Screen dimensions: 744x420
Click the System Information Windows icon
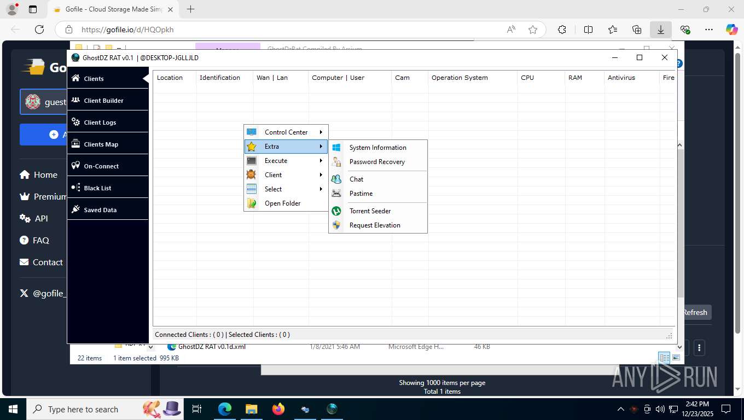point(336,147)
